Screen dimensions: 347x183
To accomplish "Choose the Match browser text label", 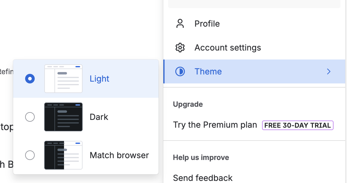I will point(119,155).
